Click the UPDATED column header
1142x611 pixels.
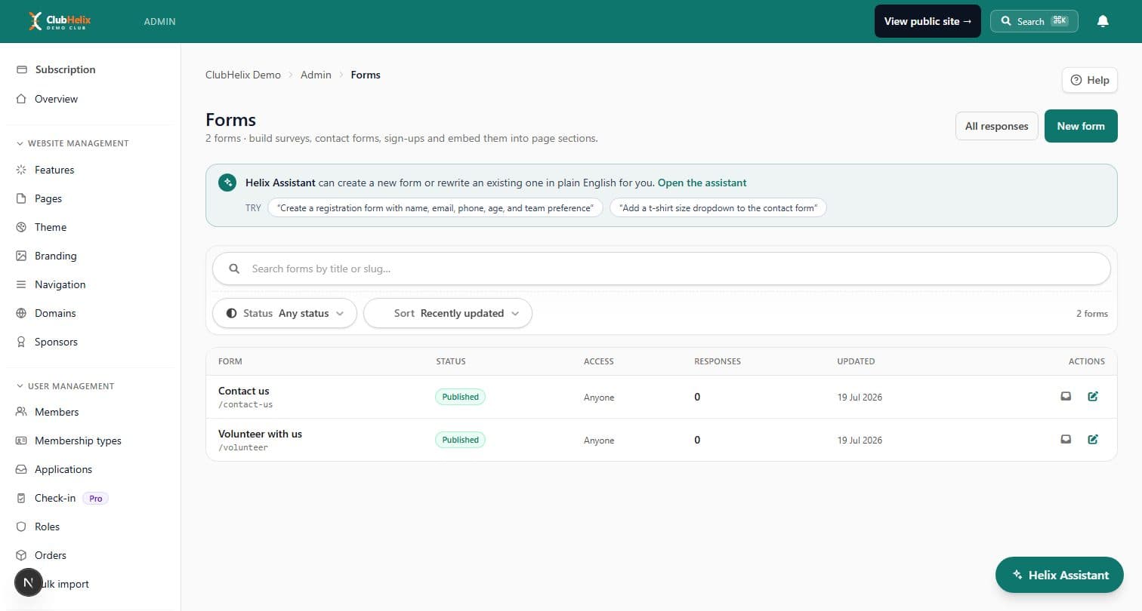(856, 361)
